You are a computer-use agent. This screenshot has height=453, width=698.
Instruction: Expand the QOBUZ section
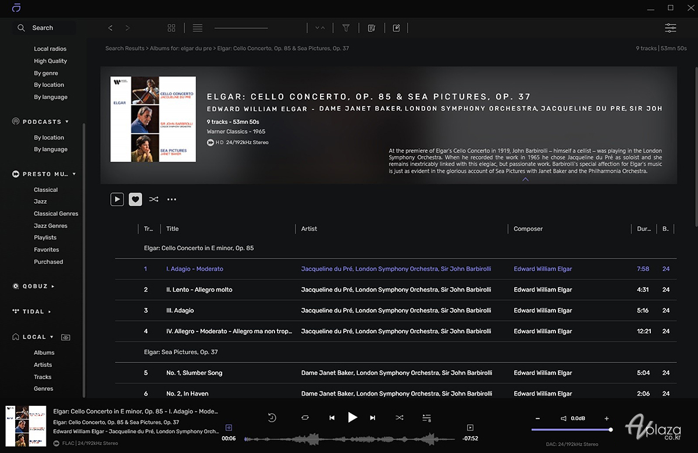53,286
